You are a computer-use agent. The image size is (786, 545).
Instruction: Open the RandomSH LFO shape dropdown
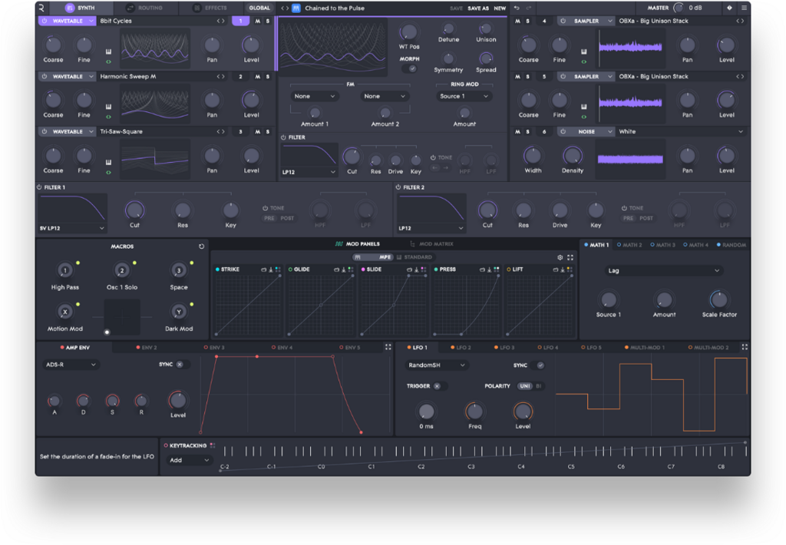pyautogui.click(x=436, y=365)
